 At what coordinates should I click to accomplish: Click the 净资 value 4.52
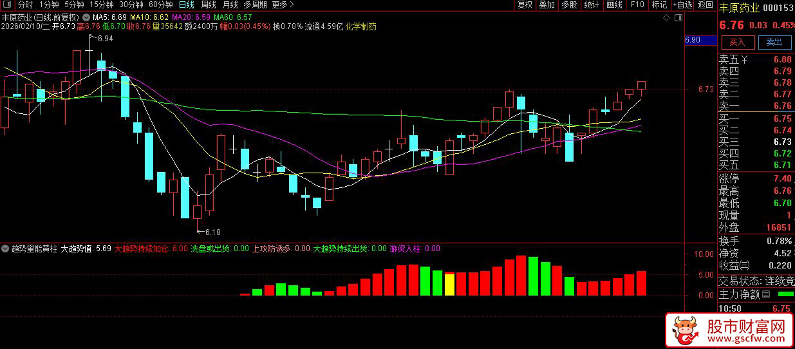(x=782, y=254)
